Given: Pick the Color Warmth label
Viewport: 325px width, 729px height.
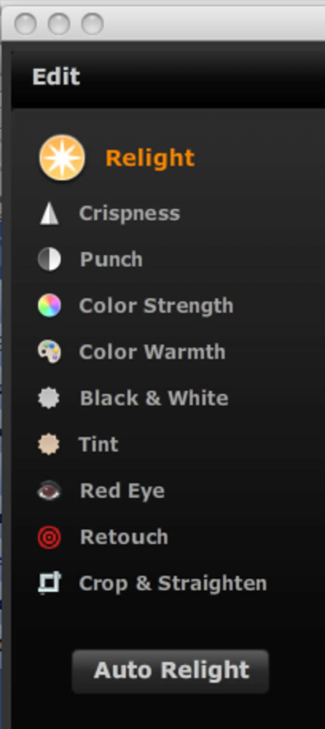Looking at the screenshot, I should pyautogui.click(x=152, y=352).
